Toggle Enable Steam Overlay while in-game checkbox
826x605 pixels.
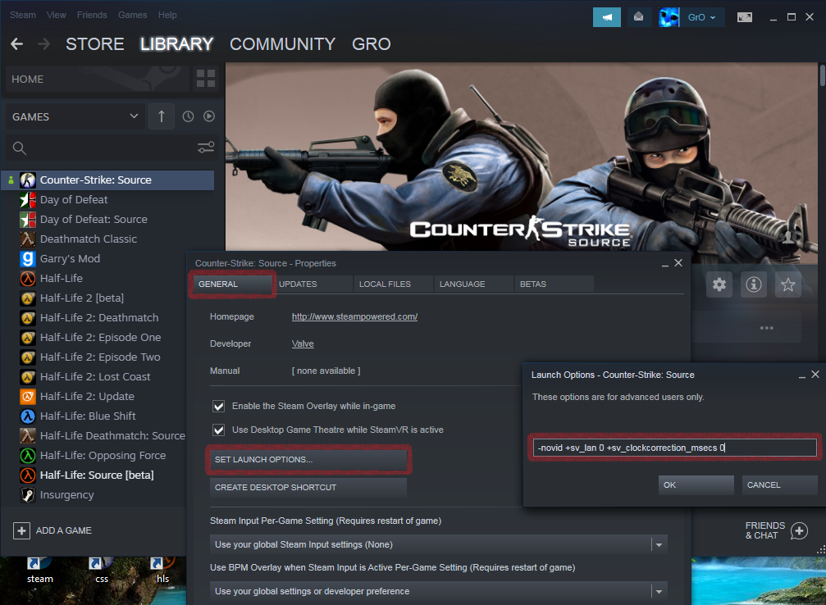pyautogui.click(x=219, y=406)
